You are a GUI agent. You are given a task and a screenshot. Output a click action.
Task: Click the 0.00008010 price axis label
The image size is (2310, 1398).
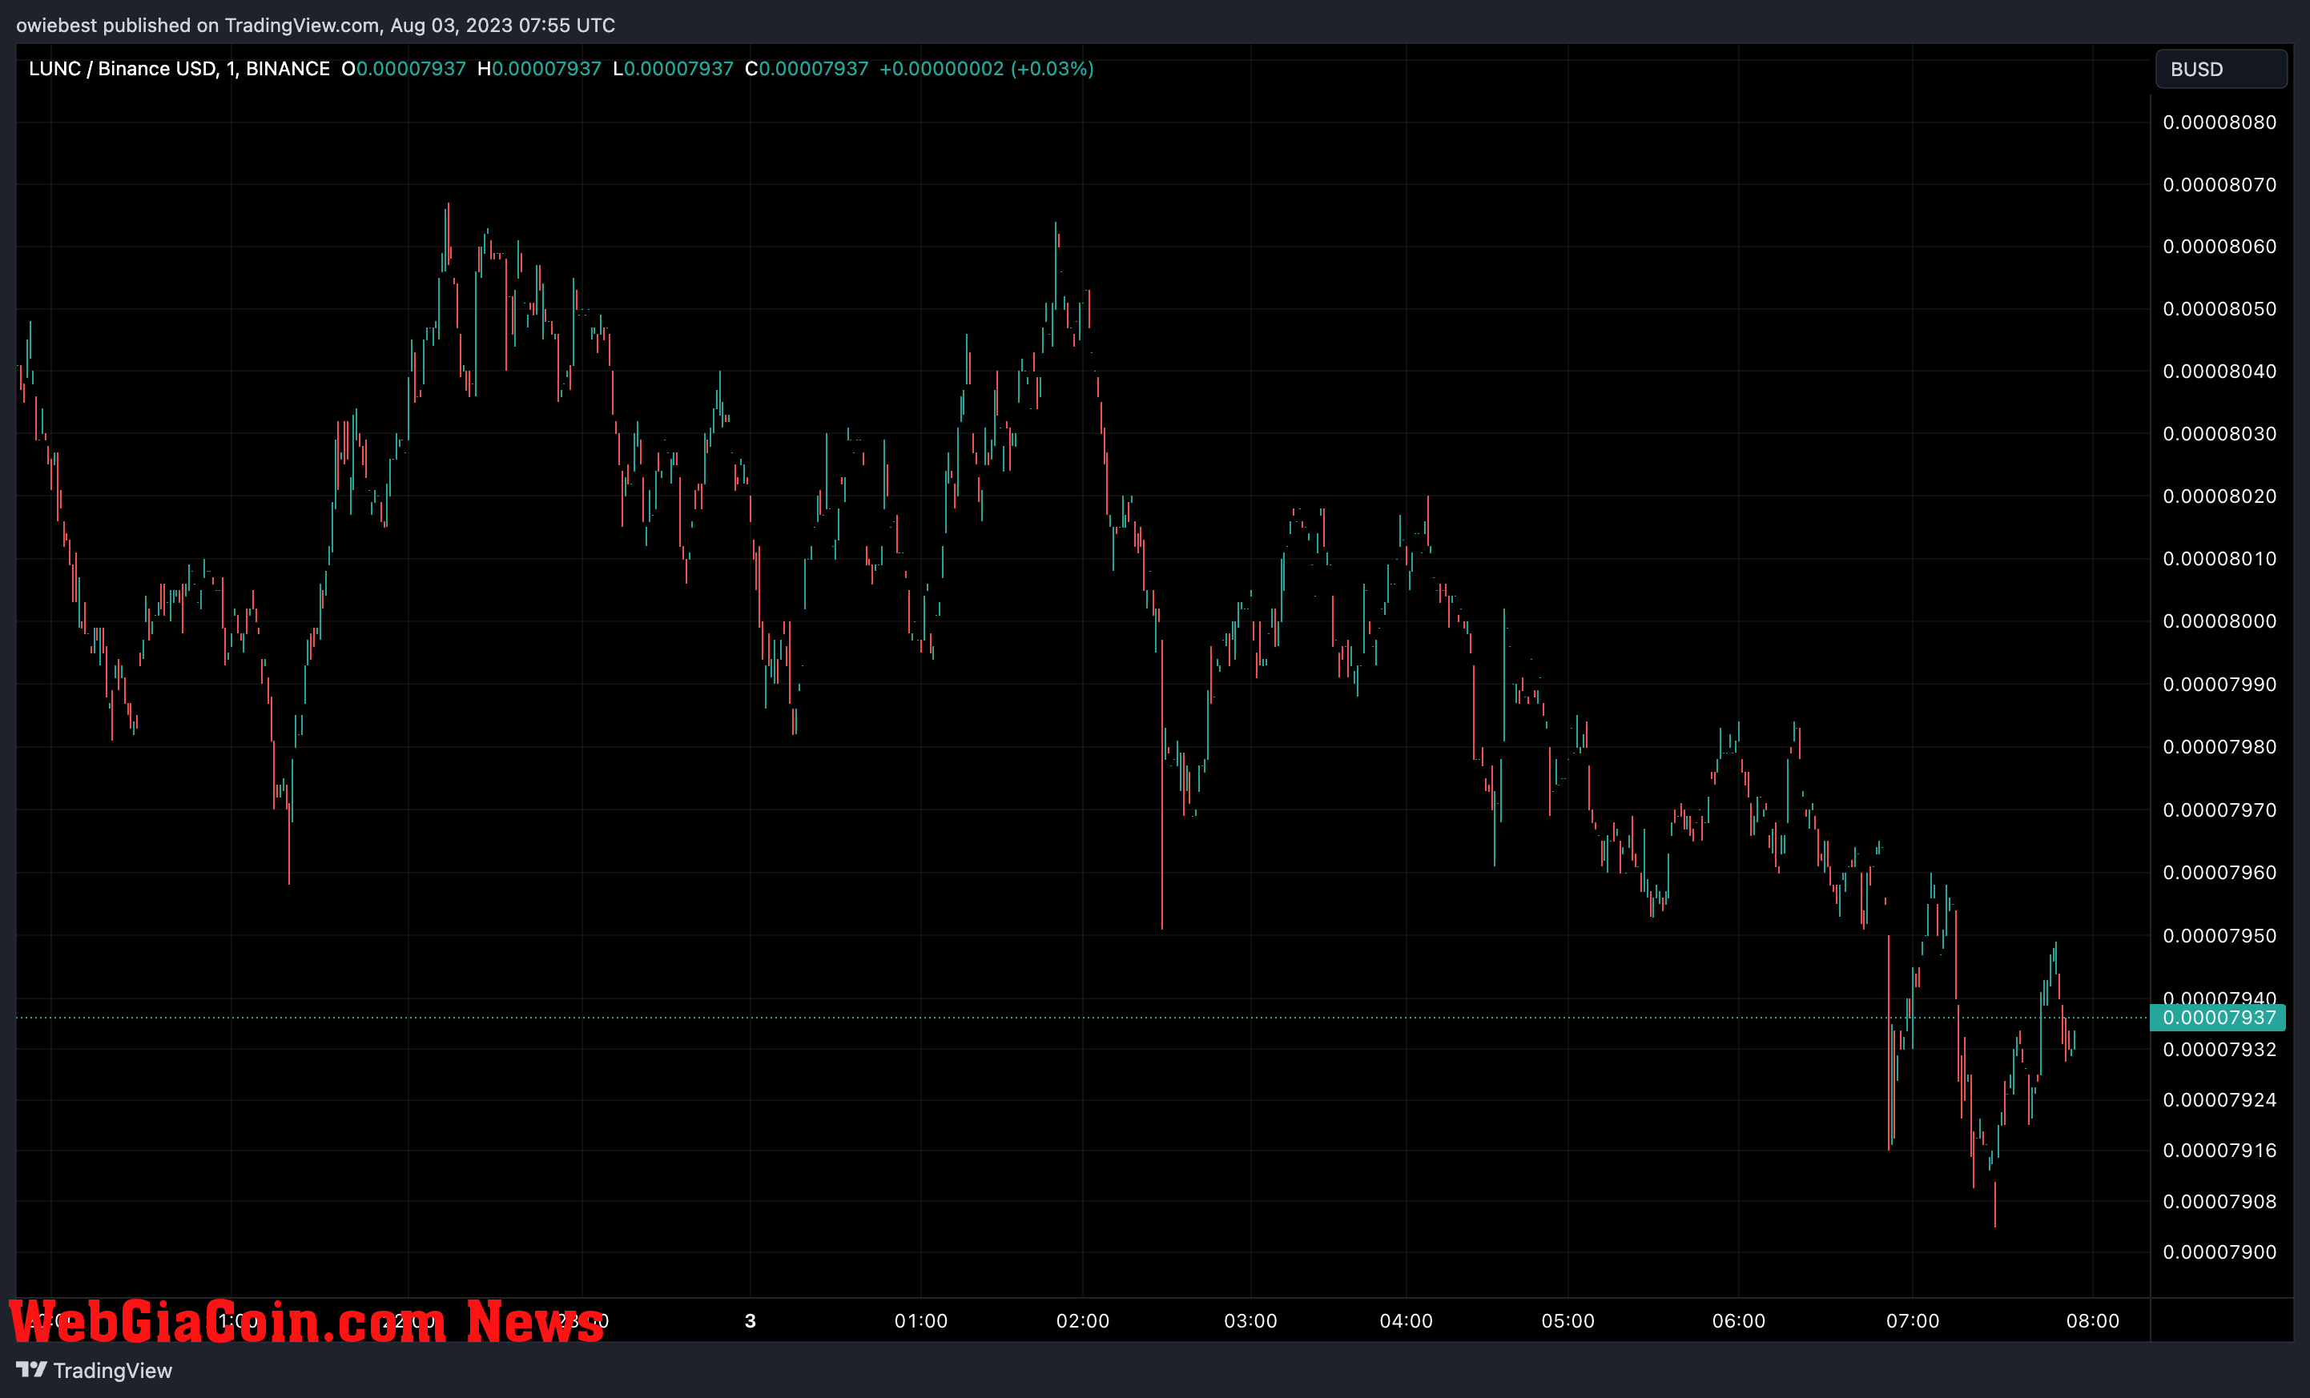coord(2219,558)
